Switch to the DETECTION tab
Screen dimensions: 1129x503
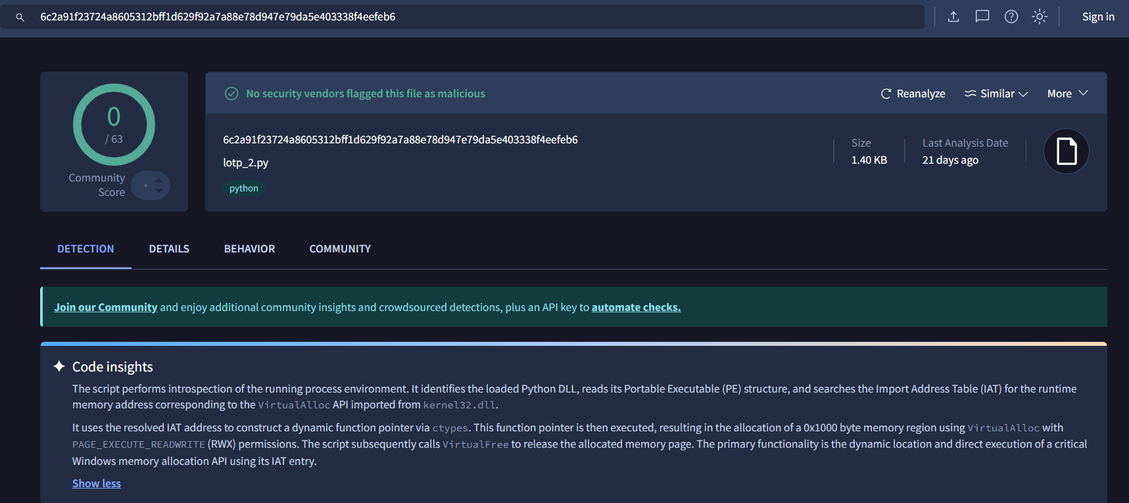85,249
